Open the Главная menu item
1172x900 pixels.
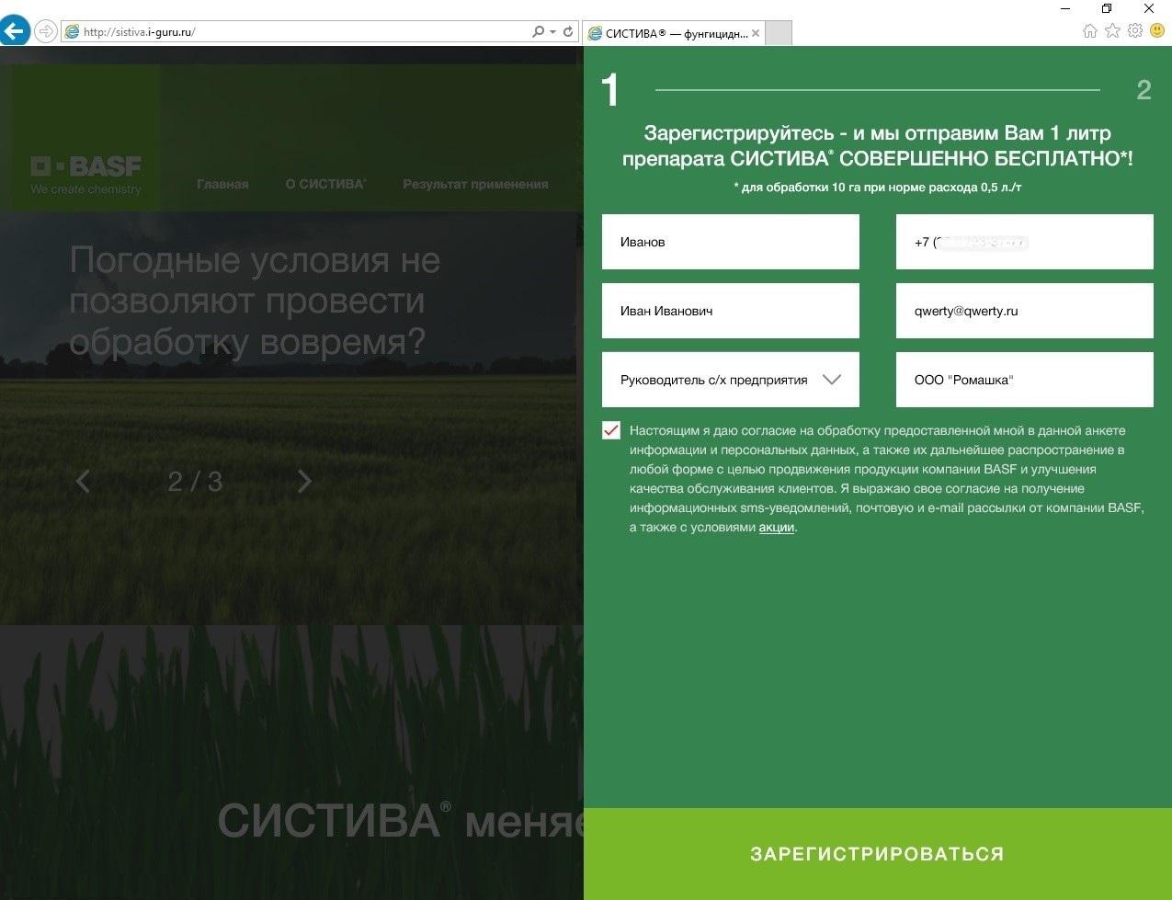[222, 184]
